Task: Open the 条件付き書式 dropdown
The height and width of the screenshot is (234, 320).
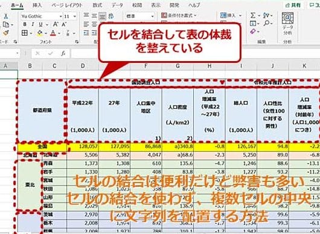Action: (179, 15)
